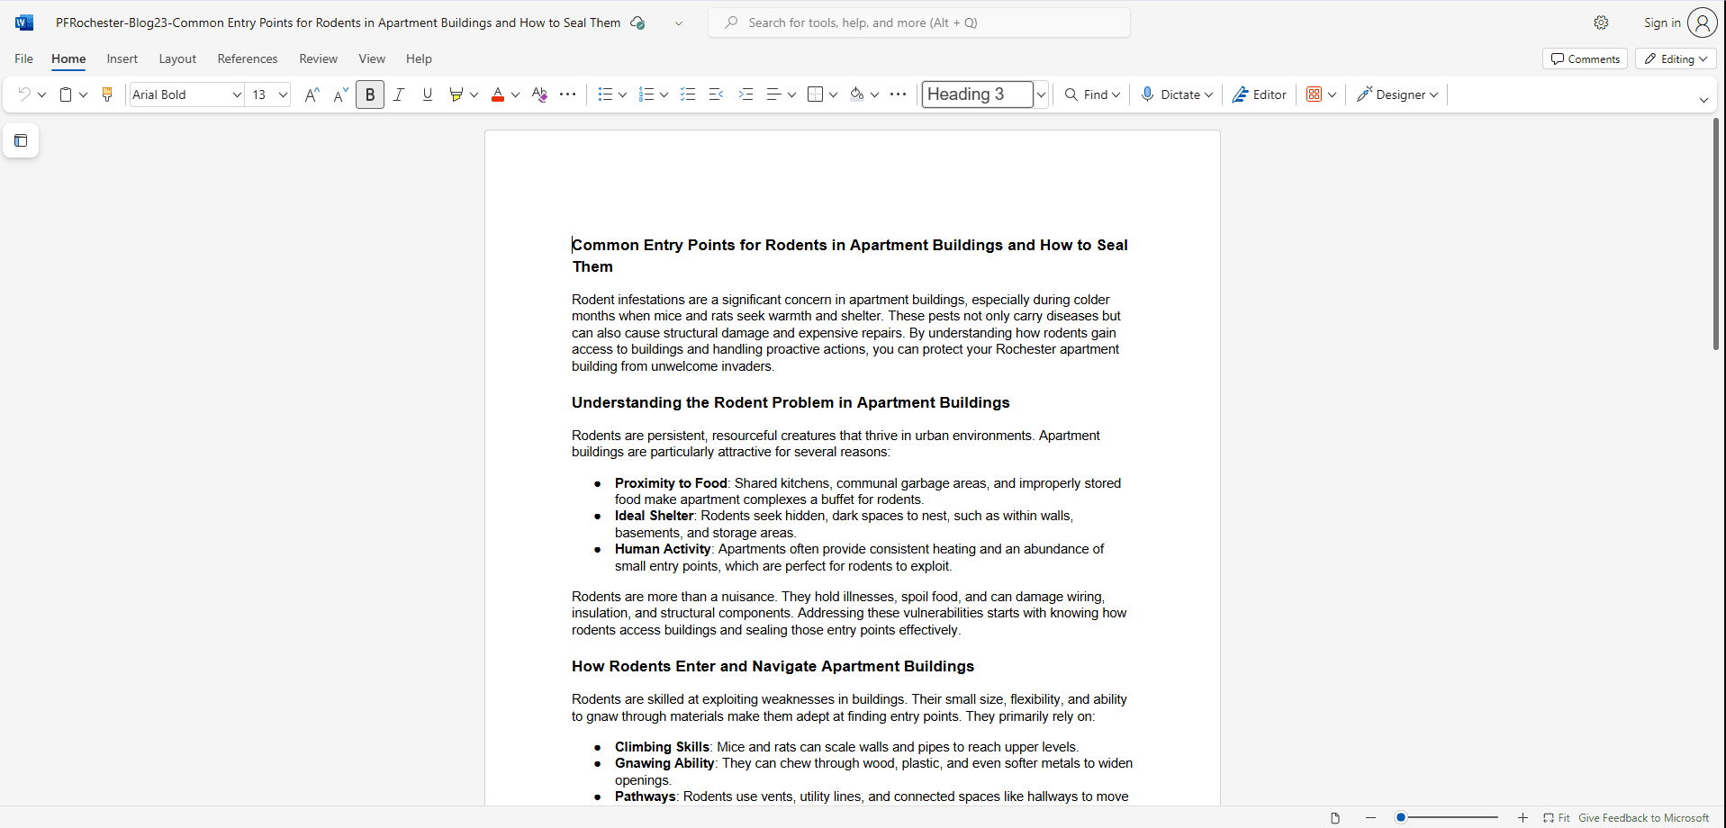Apply the text highlight color pen
The image size is (1726, 828).
[x=456, y=94]
